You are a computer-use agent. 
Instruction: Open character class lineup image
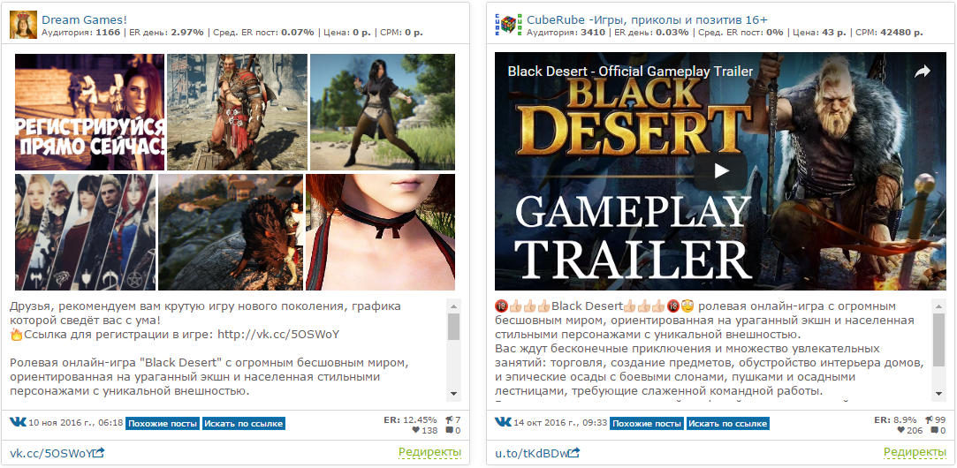[x=86, y=232]
